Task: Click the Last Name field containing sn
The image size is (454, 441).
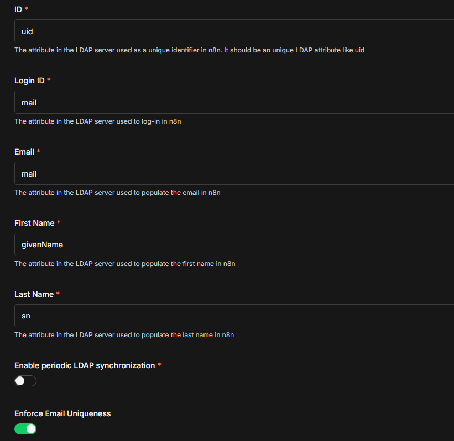Action: (232, 316)
